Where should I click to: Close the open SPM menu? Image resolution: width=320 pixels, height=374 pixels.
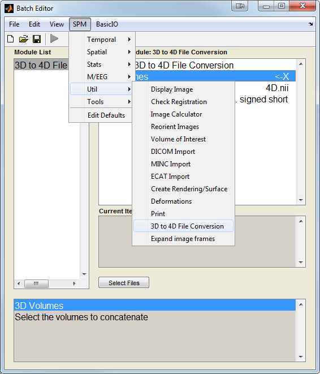tap(80, 24)
